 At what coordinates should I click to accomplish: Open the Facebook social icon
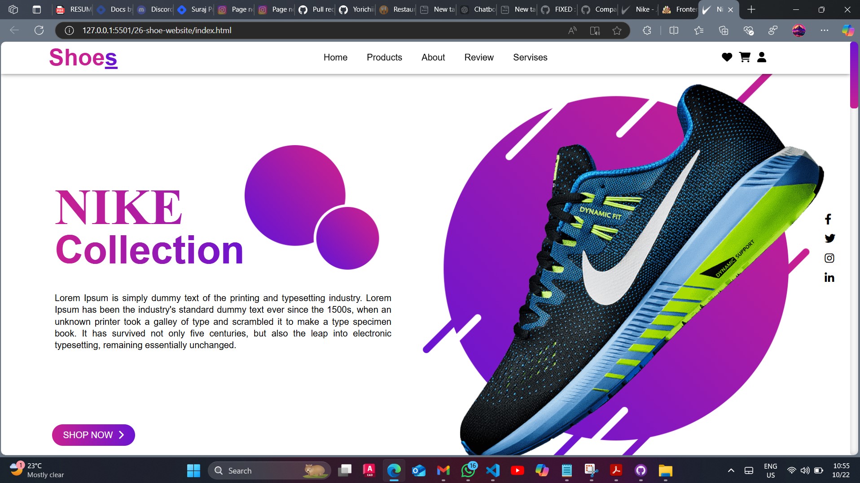pos(829,219)
